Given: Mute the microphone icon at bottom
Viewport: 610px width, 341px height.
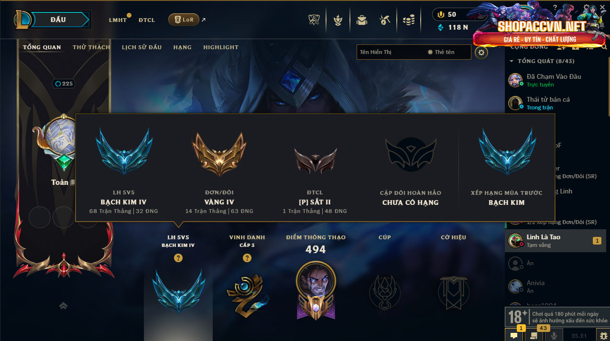Looking at the screenshot, I should coord(554,336).
